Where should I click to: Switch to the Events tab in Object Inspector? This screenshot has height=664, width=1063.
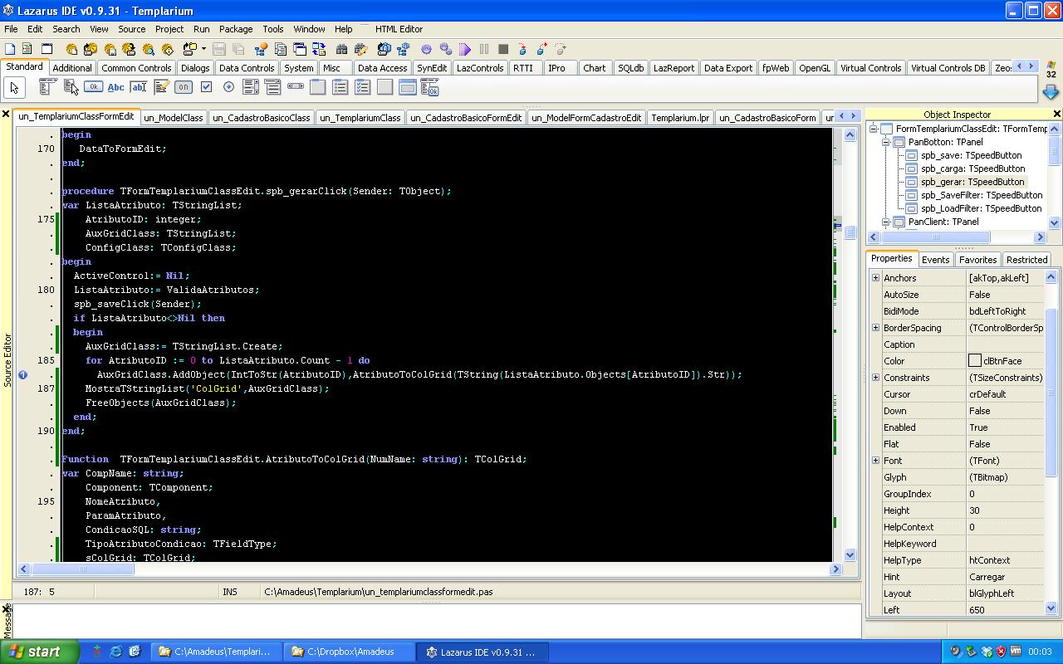[935, 260]
